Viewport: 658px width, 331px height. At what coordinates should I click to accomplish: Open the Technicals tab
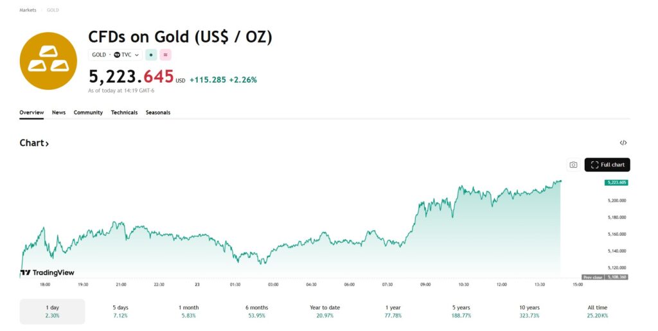124,112
